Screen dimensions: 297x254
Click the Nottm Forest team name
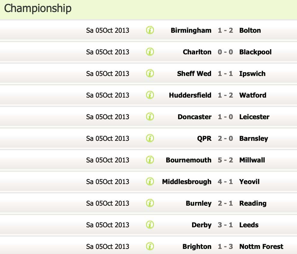click(x=261, y=246)
